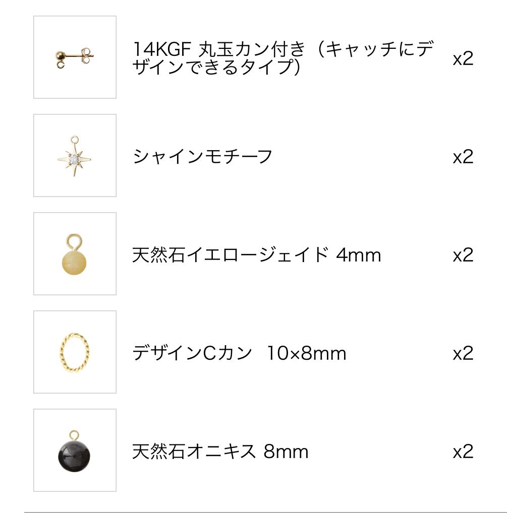Click the twisted gold oval ring image
507x513 pixels.
tap(75, 352)
